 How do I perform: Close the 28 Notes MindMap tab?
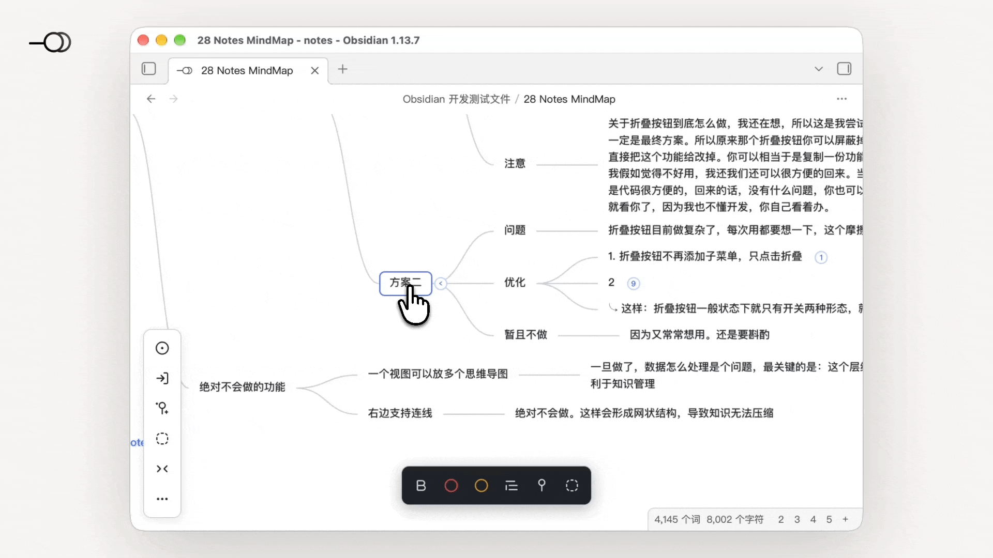tap(314, 70)
